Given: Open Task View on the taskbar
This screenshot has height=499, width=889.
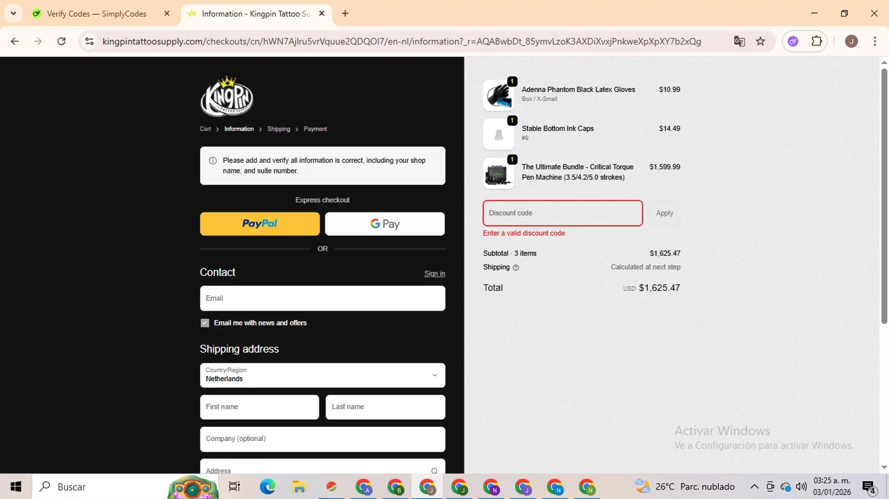Looking at the screenshot, I should pyautogui.click(x=235, y=487).
